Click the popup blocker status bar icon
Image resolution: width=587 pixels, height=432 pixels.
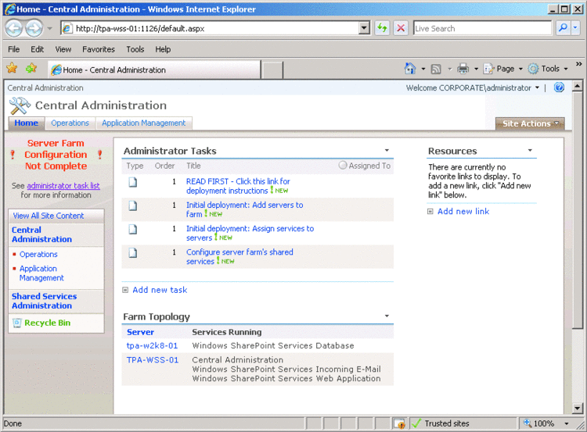click(400, 423)
